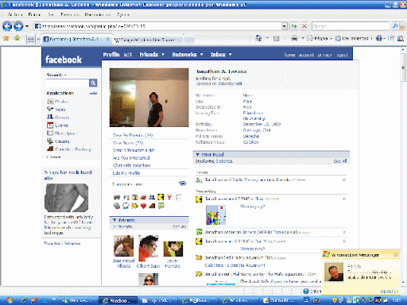407x305 pixels.
Task: Click the Internet Explorer back arrow button
Action: point(7,26)
